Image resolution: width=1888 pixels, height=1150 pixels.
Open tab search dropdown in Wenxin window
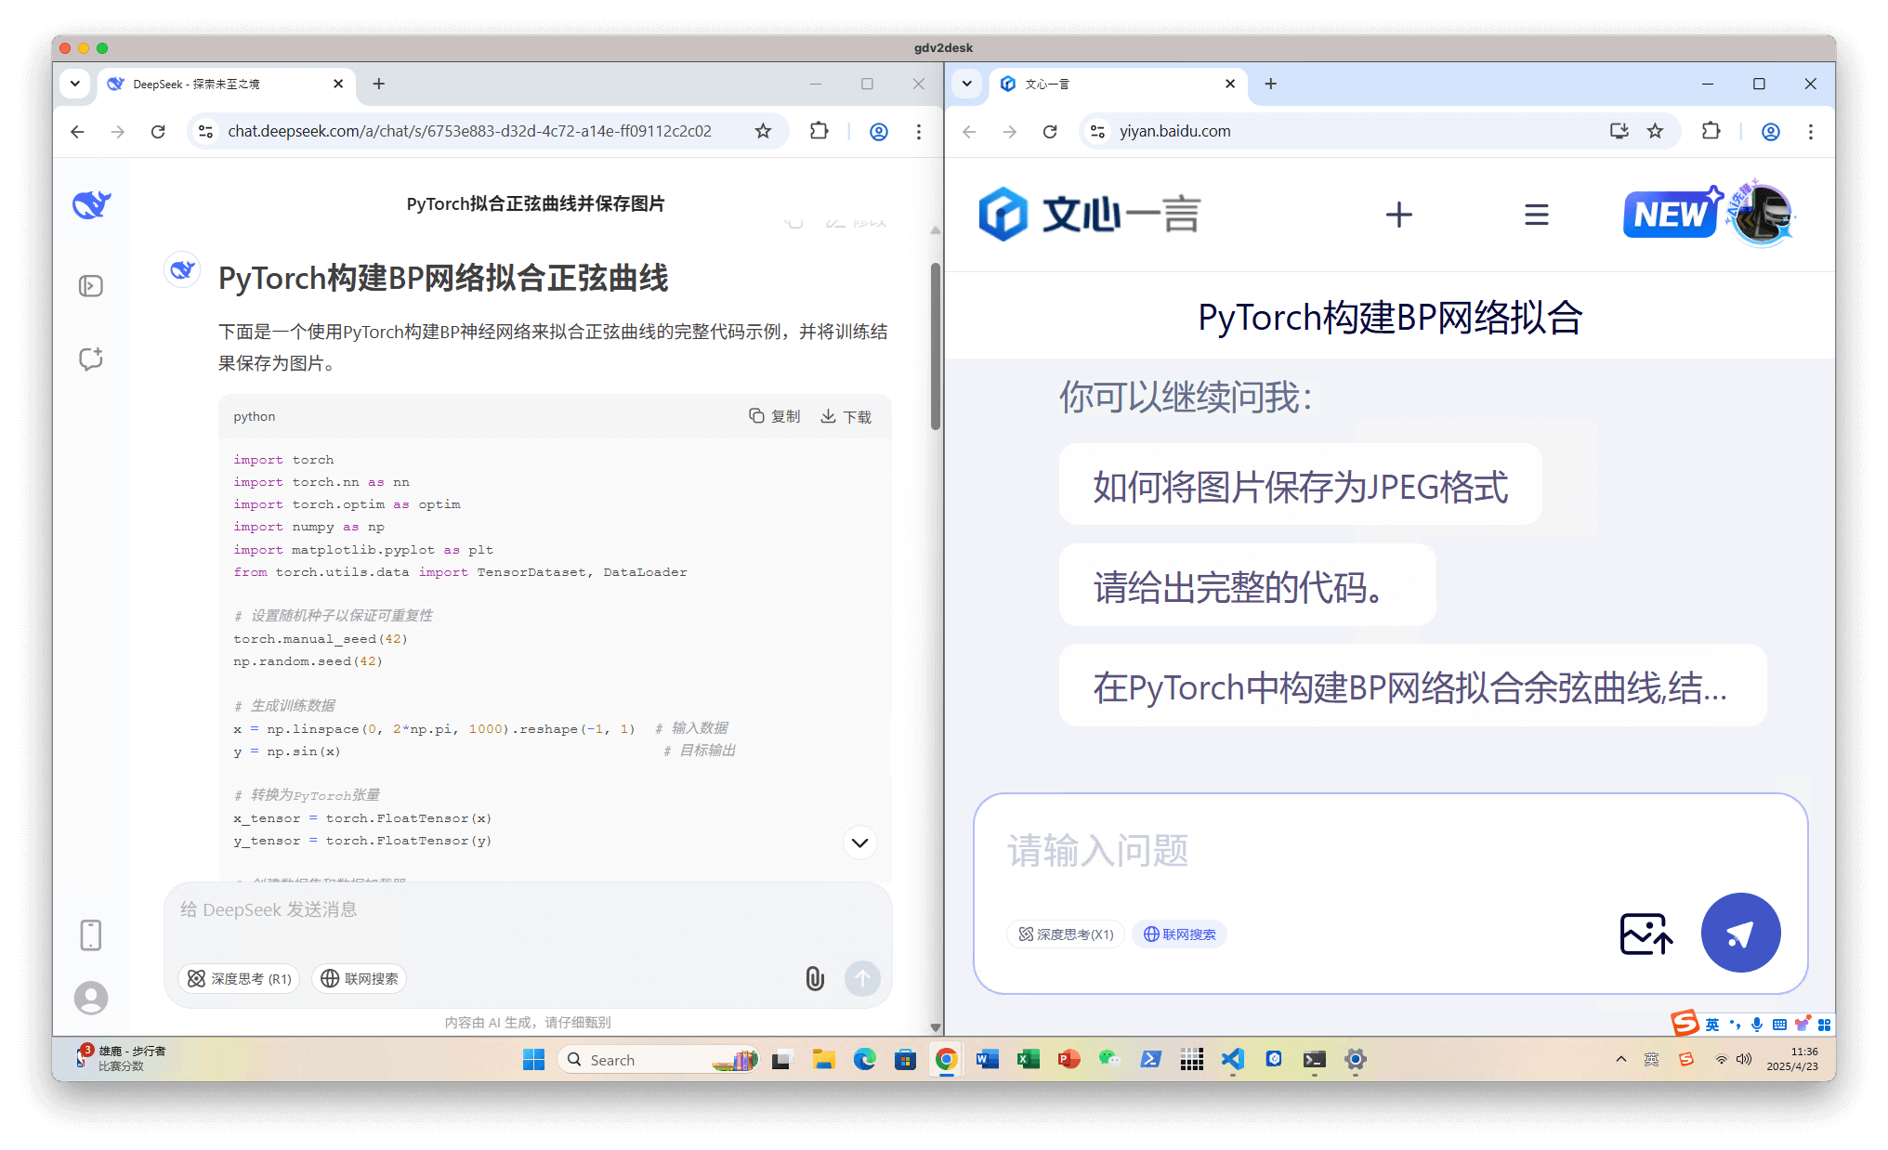(966, 84)
